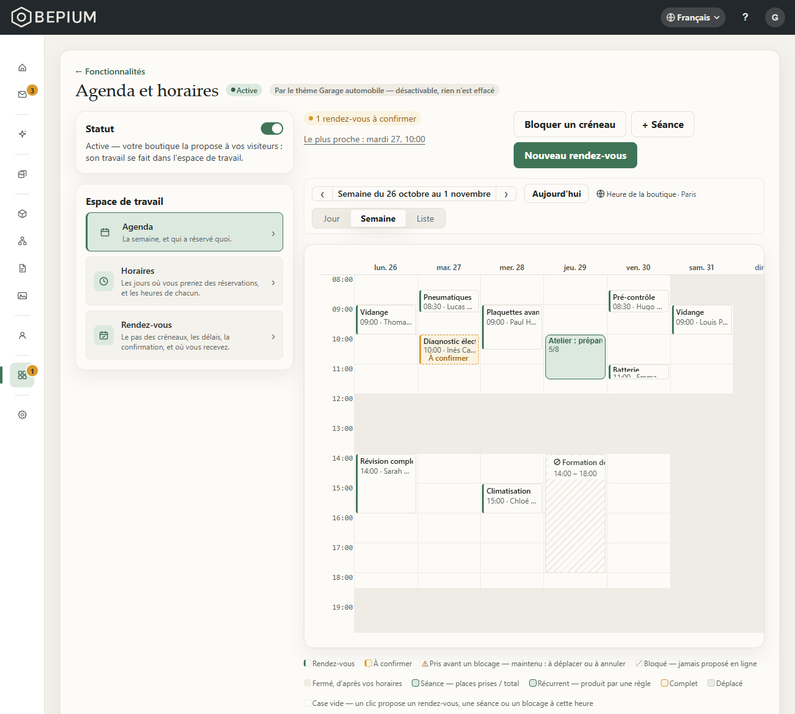Open the features grid icon in the sidebar
Viewport: 795px width, 714px height.
(x=22, y=375)
